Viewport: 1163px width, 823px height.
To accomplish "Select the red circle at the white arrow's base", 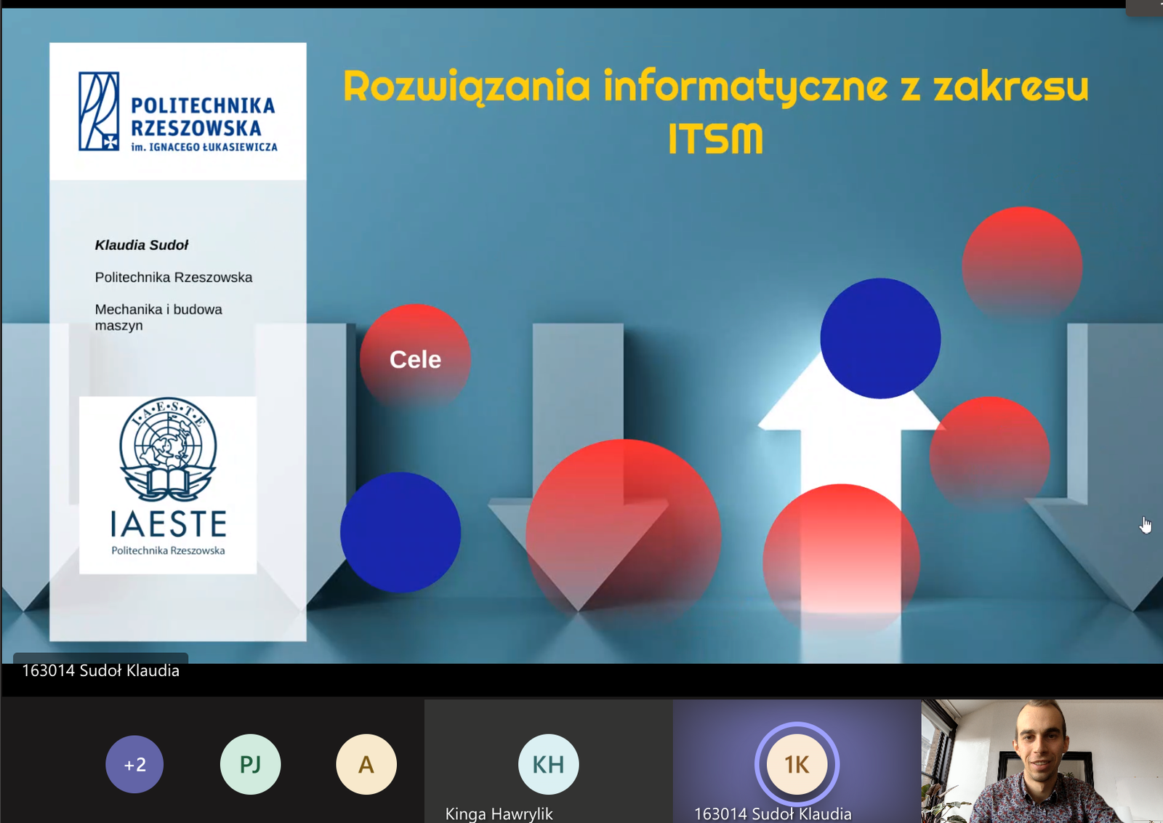I will (x=841, y=560).
